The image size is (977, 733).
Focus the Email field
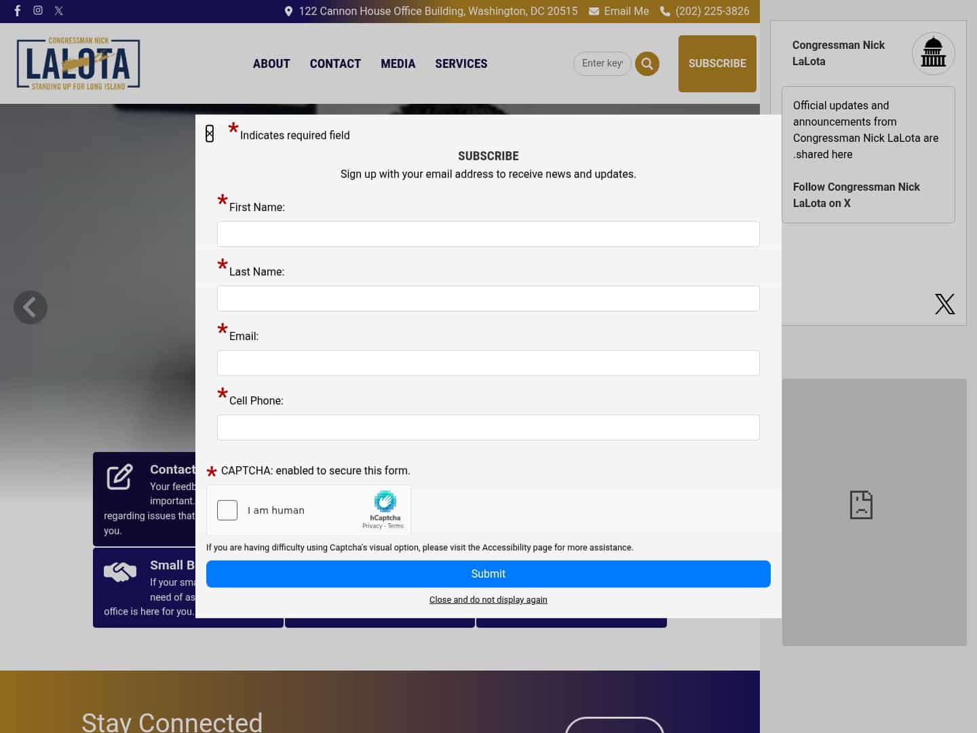[488, 363]
